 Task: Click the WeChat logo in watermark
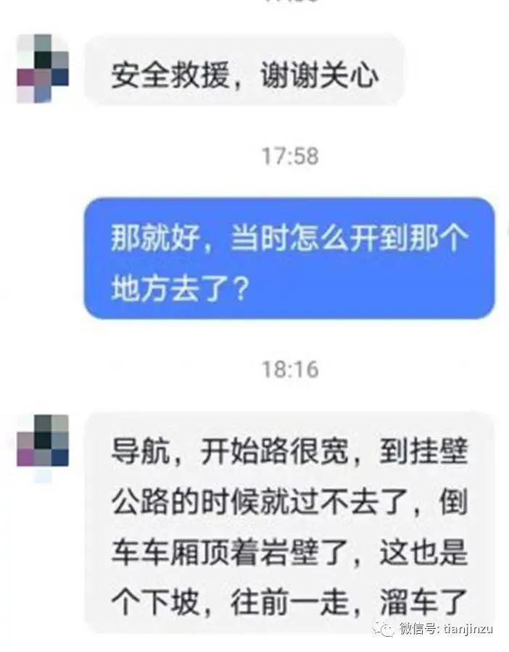pyautogui.click(x=383, y=628)
